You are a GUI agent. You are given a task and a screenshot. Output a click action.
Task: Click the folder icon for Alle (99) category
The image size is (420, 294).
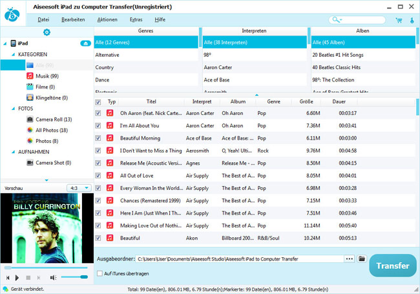(x=30, y=65)
